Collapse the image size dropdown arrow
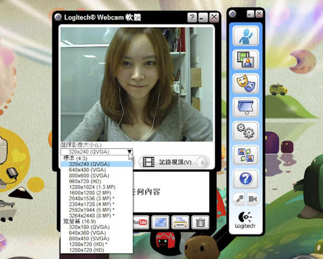Viewport: 323px width, 259px height. coord(129,152)
